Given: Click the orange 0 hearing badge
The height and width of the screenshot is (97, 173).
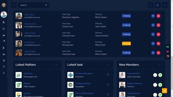Looking at the screenshot, I should click(127, 44).
